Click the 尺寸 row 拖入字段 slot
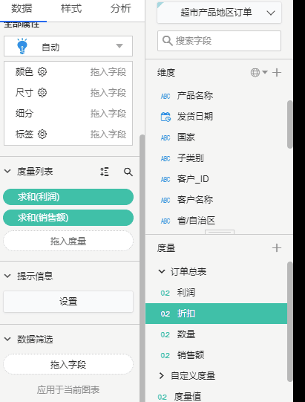The height and width of the screenshot is (402, 305). point(108,93)
